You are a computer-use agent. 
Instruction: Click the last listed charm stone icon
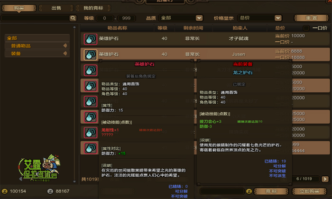91,148
